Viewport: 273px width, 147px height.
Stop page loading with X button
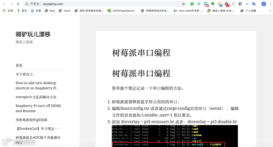[x=18, y=4]
